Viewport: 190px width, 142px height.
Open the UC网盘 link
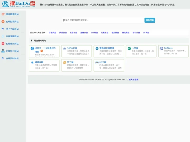point(146,33)
